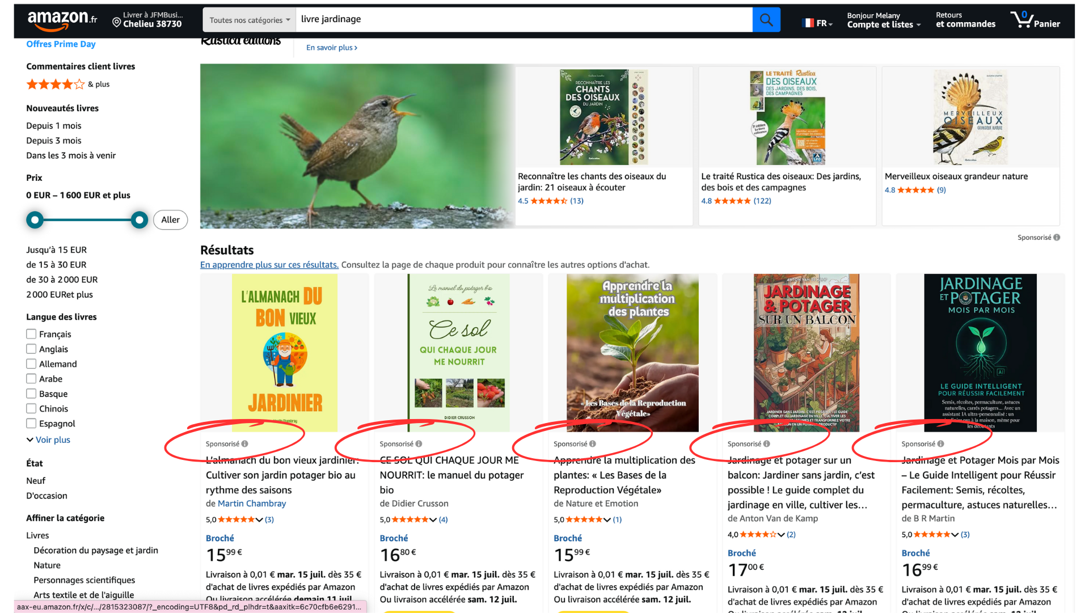The height and width of the screenshot is (613, 1089).
Task: Open En apprendre plus sur ces résultats link
Action: point(269,265)
